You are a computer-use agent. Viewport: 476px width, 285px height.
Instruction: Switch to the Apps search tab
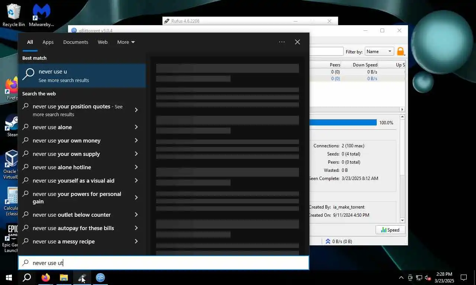[x=48, y=42]
